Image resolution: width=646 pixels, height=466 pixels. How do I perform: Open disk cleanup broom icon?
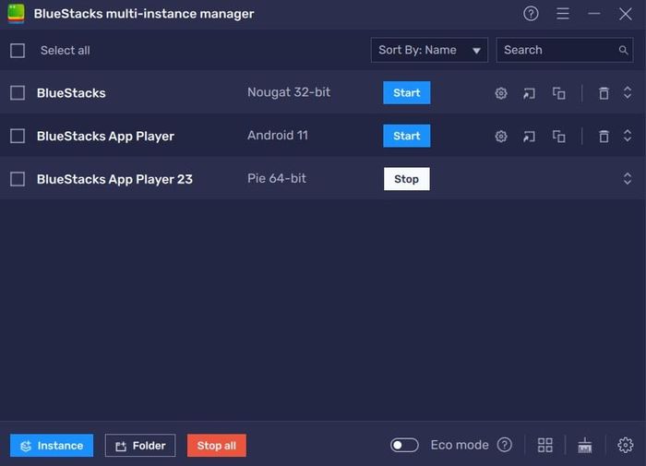click(x=584, y=445)
